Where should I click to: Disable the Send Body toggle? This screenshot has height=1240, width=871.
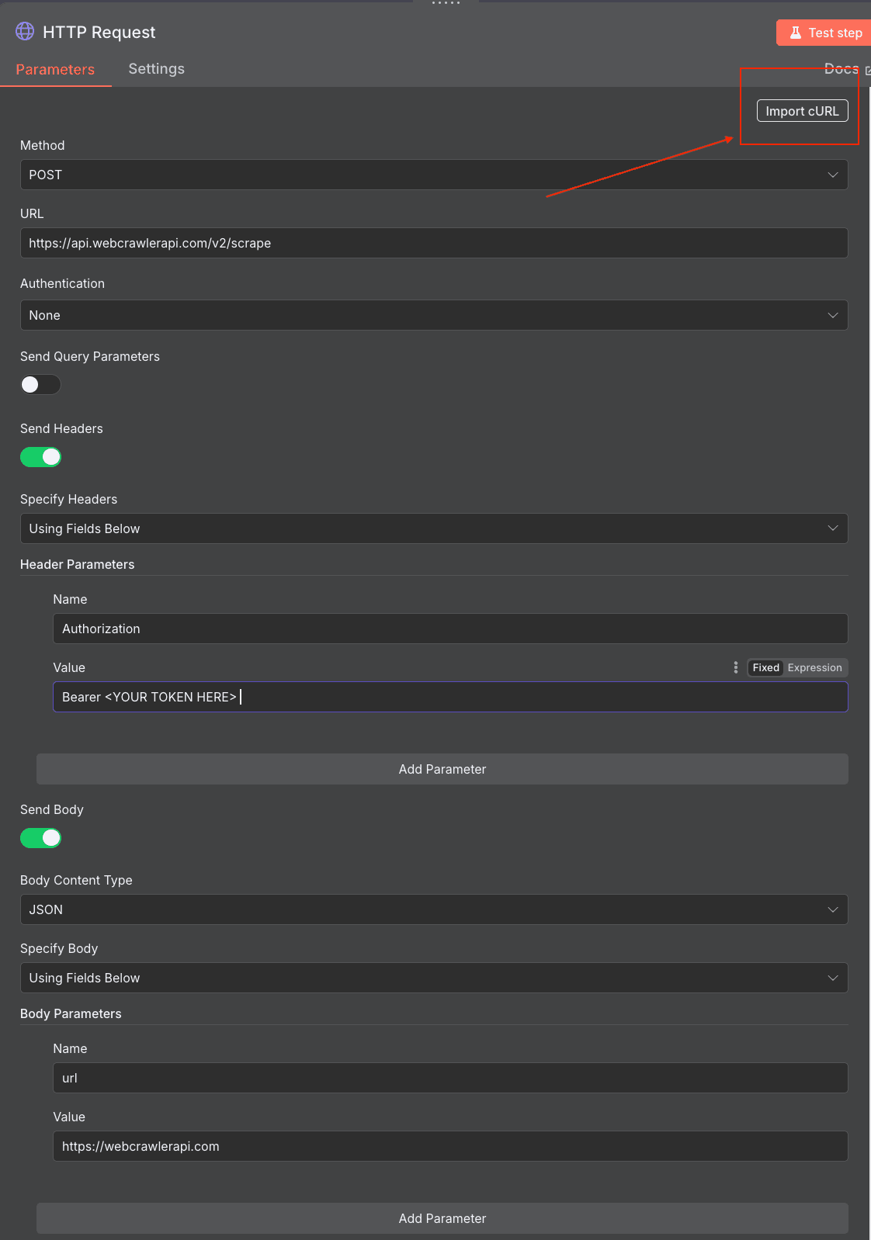(x=40, y=838)
